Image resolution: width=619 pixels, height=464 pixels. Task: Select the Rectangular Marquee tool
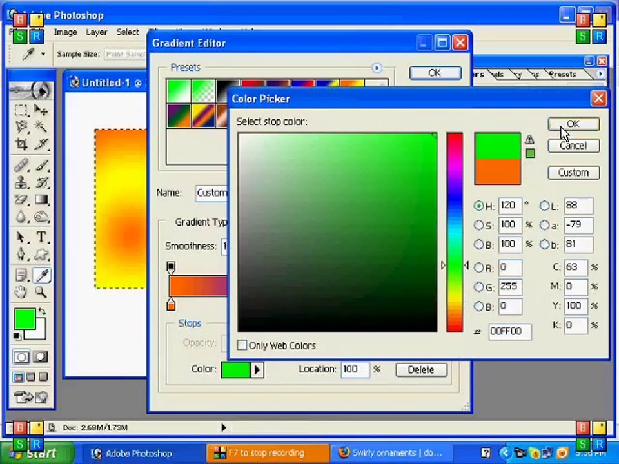tap(21, 110)
